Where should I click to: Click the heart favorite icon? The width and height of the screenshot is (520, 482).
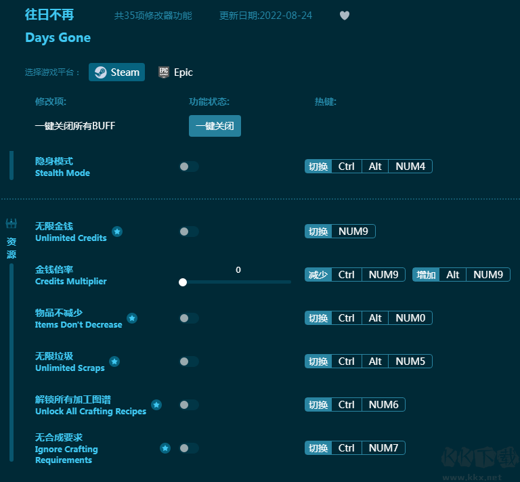click(x=345, y=16)
